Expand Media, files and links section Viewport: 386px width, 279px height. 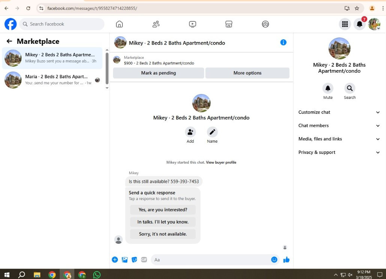[339, 139]
